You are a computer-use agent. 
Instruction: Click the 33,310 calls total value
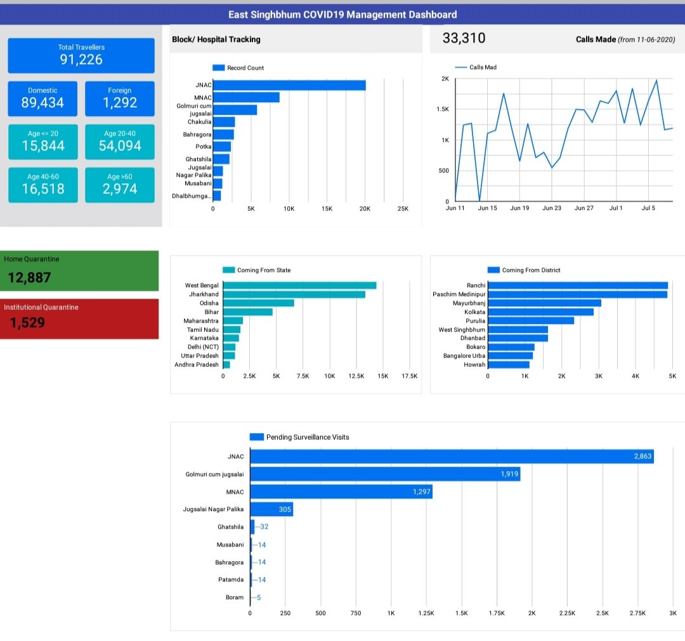[464, 38]
